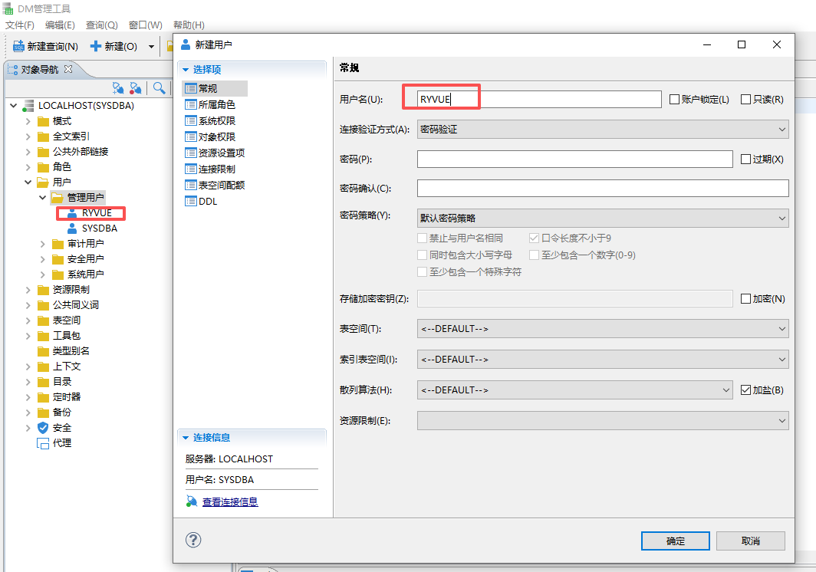Close the 对象导航 tab with its X icon

68,69
